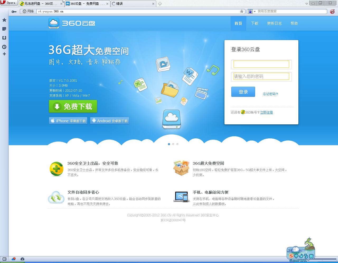Click the green 免费下载 button
The width and height of the screenshot is (338, 263).
tap(73, 106)
